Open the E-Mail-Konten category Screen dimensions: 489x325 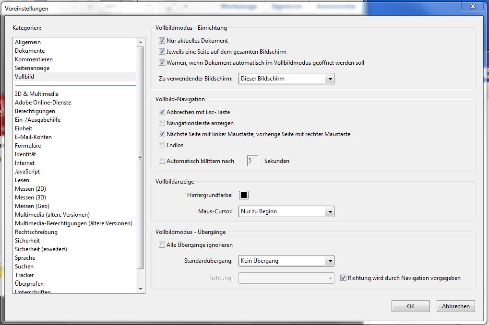click(75, 137)
